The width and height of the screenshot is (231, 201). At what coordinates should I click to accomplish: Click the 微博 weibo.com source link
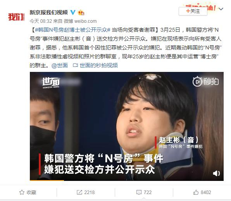(x=80, y=21)
